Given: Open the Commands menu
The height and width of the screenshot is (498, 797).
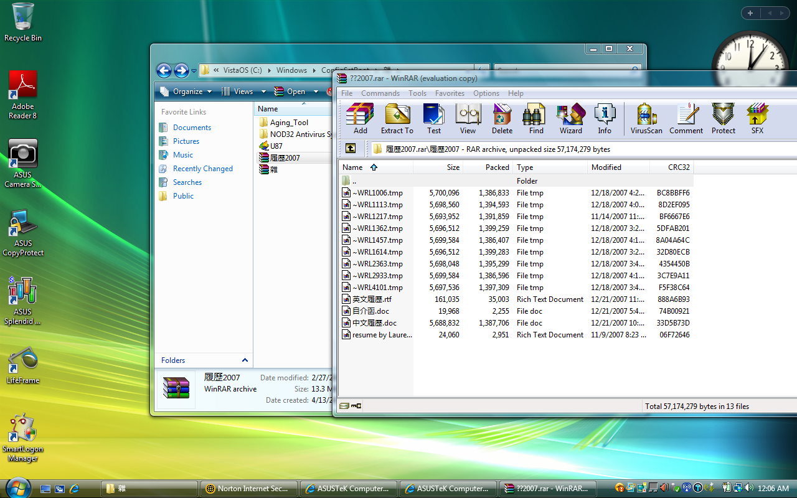Looking at the screenshot, I should tap(380, 93).
